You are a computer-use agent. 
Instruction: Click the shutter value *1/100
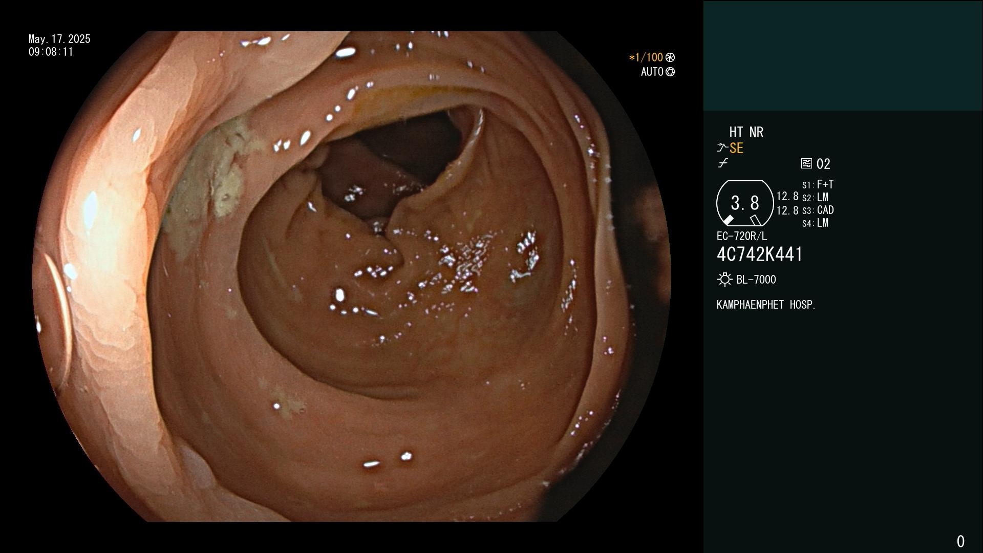coord(646,57)
